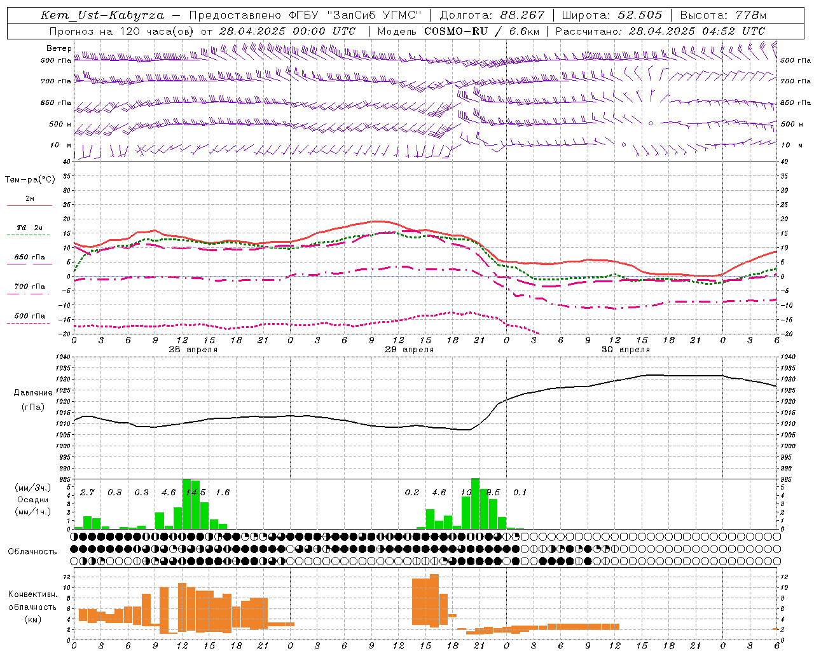Screen dimensions: 814x651
Task: Click the 30 апреля date label
Action: [x=625, y=350]
